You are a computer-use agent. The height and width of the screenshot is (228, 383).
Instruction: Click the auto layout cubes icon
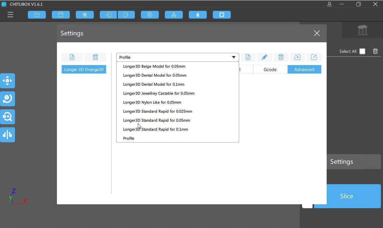point(174,15)
